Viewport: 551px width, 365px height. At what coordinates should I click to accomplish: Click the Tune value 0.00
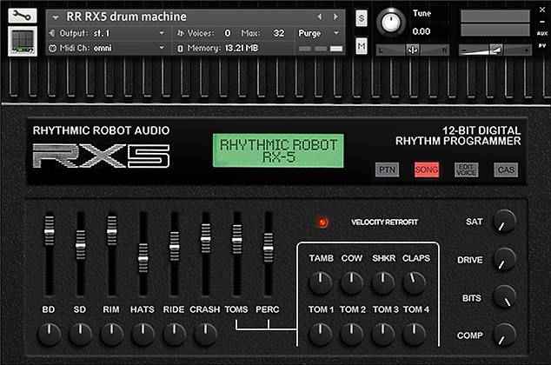click(422, 31)
